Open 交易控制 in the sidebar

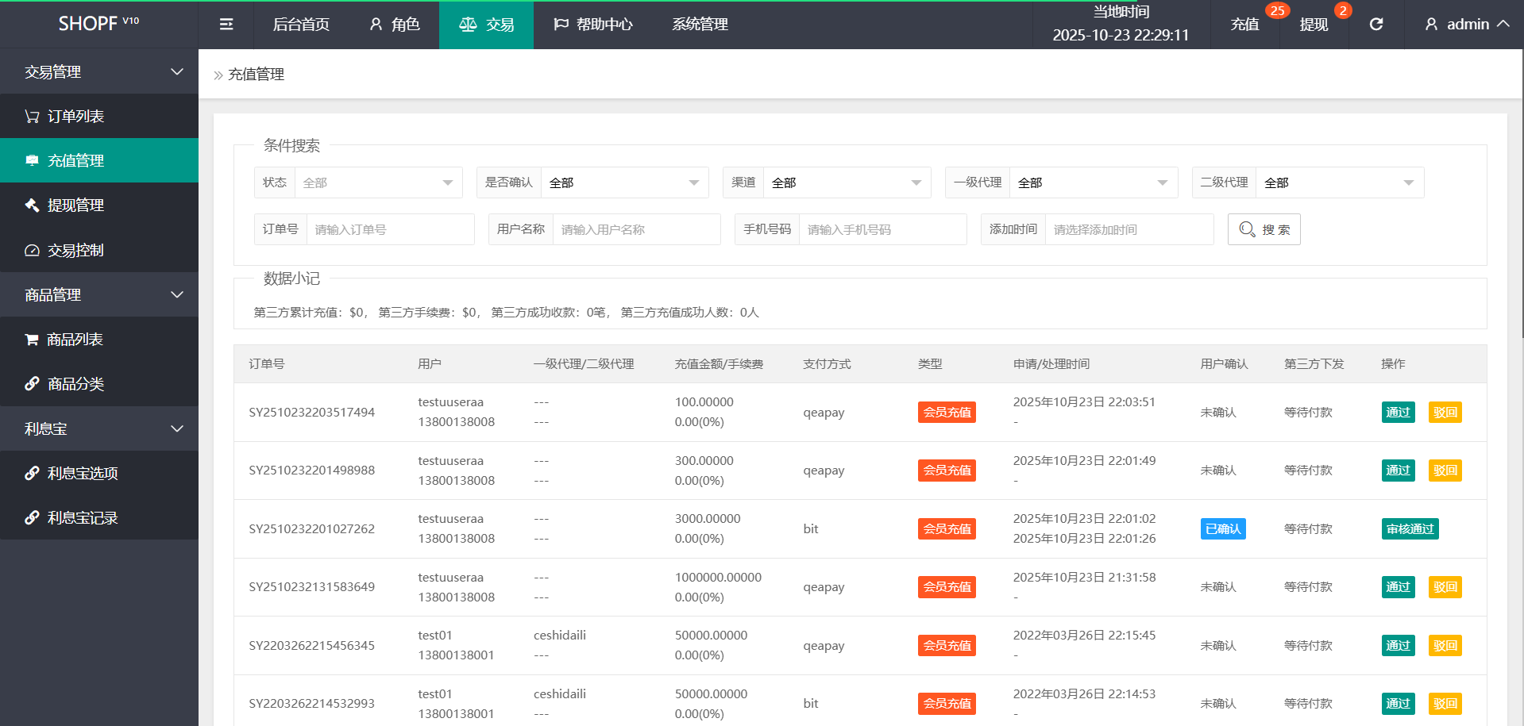75,251
